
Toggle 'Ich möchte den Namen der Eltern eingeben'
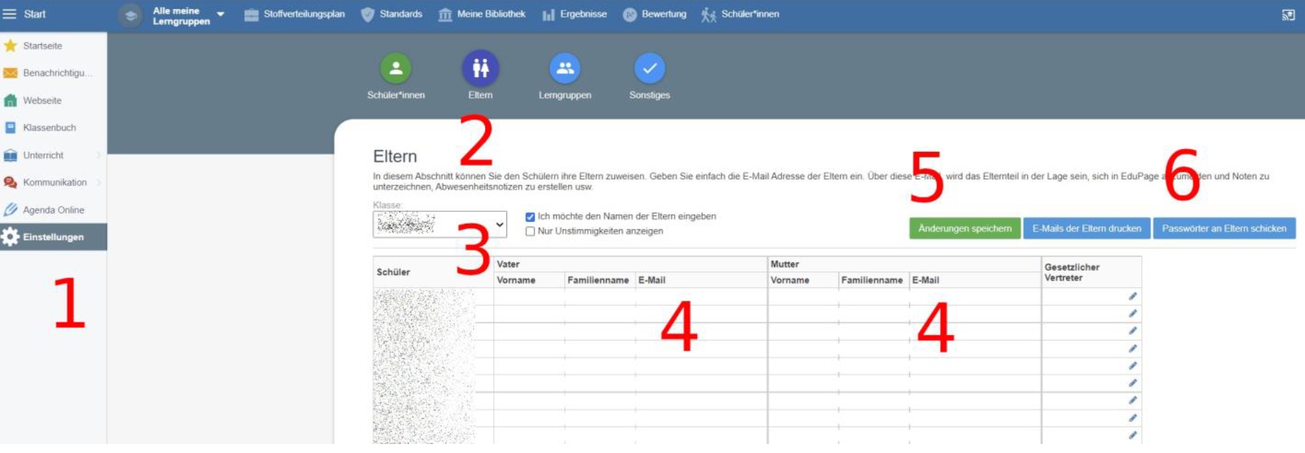[x=530, y=217]
